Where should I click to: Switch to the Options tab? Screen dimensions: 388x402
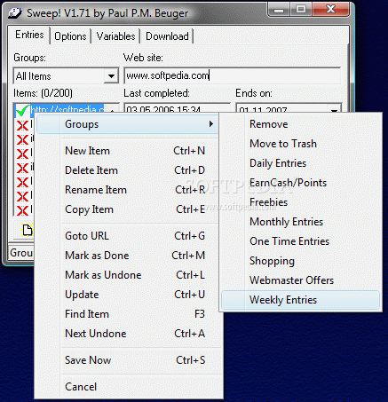[70, 36]
